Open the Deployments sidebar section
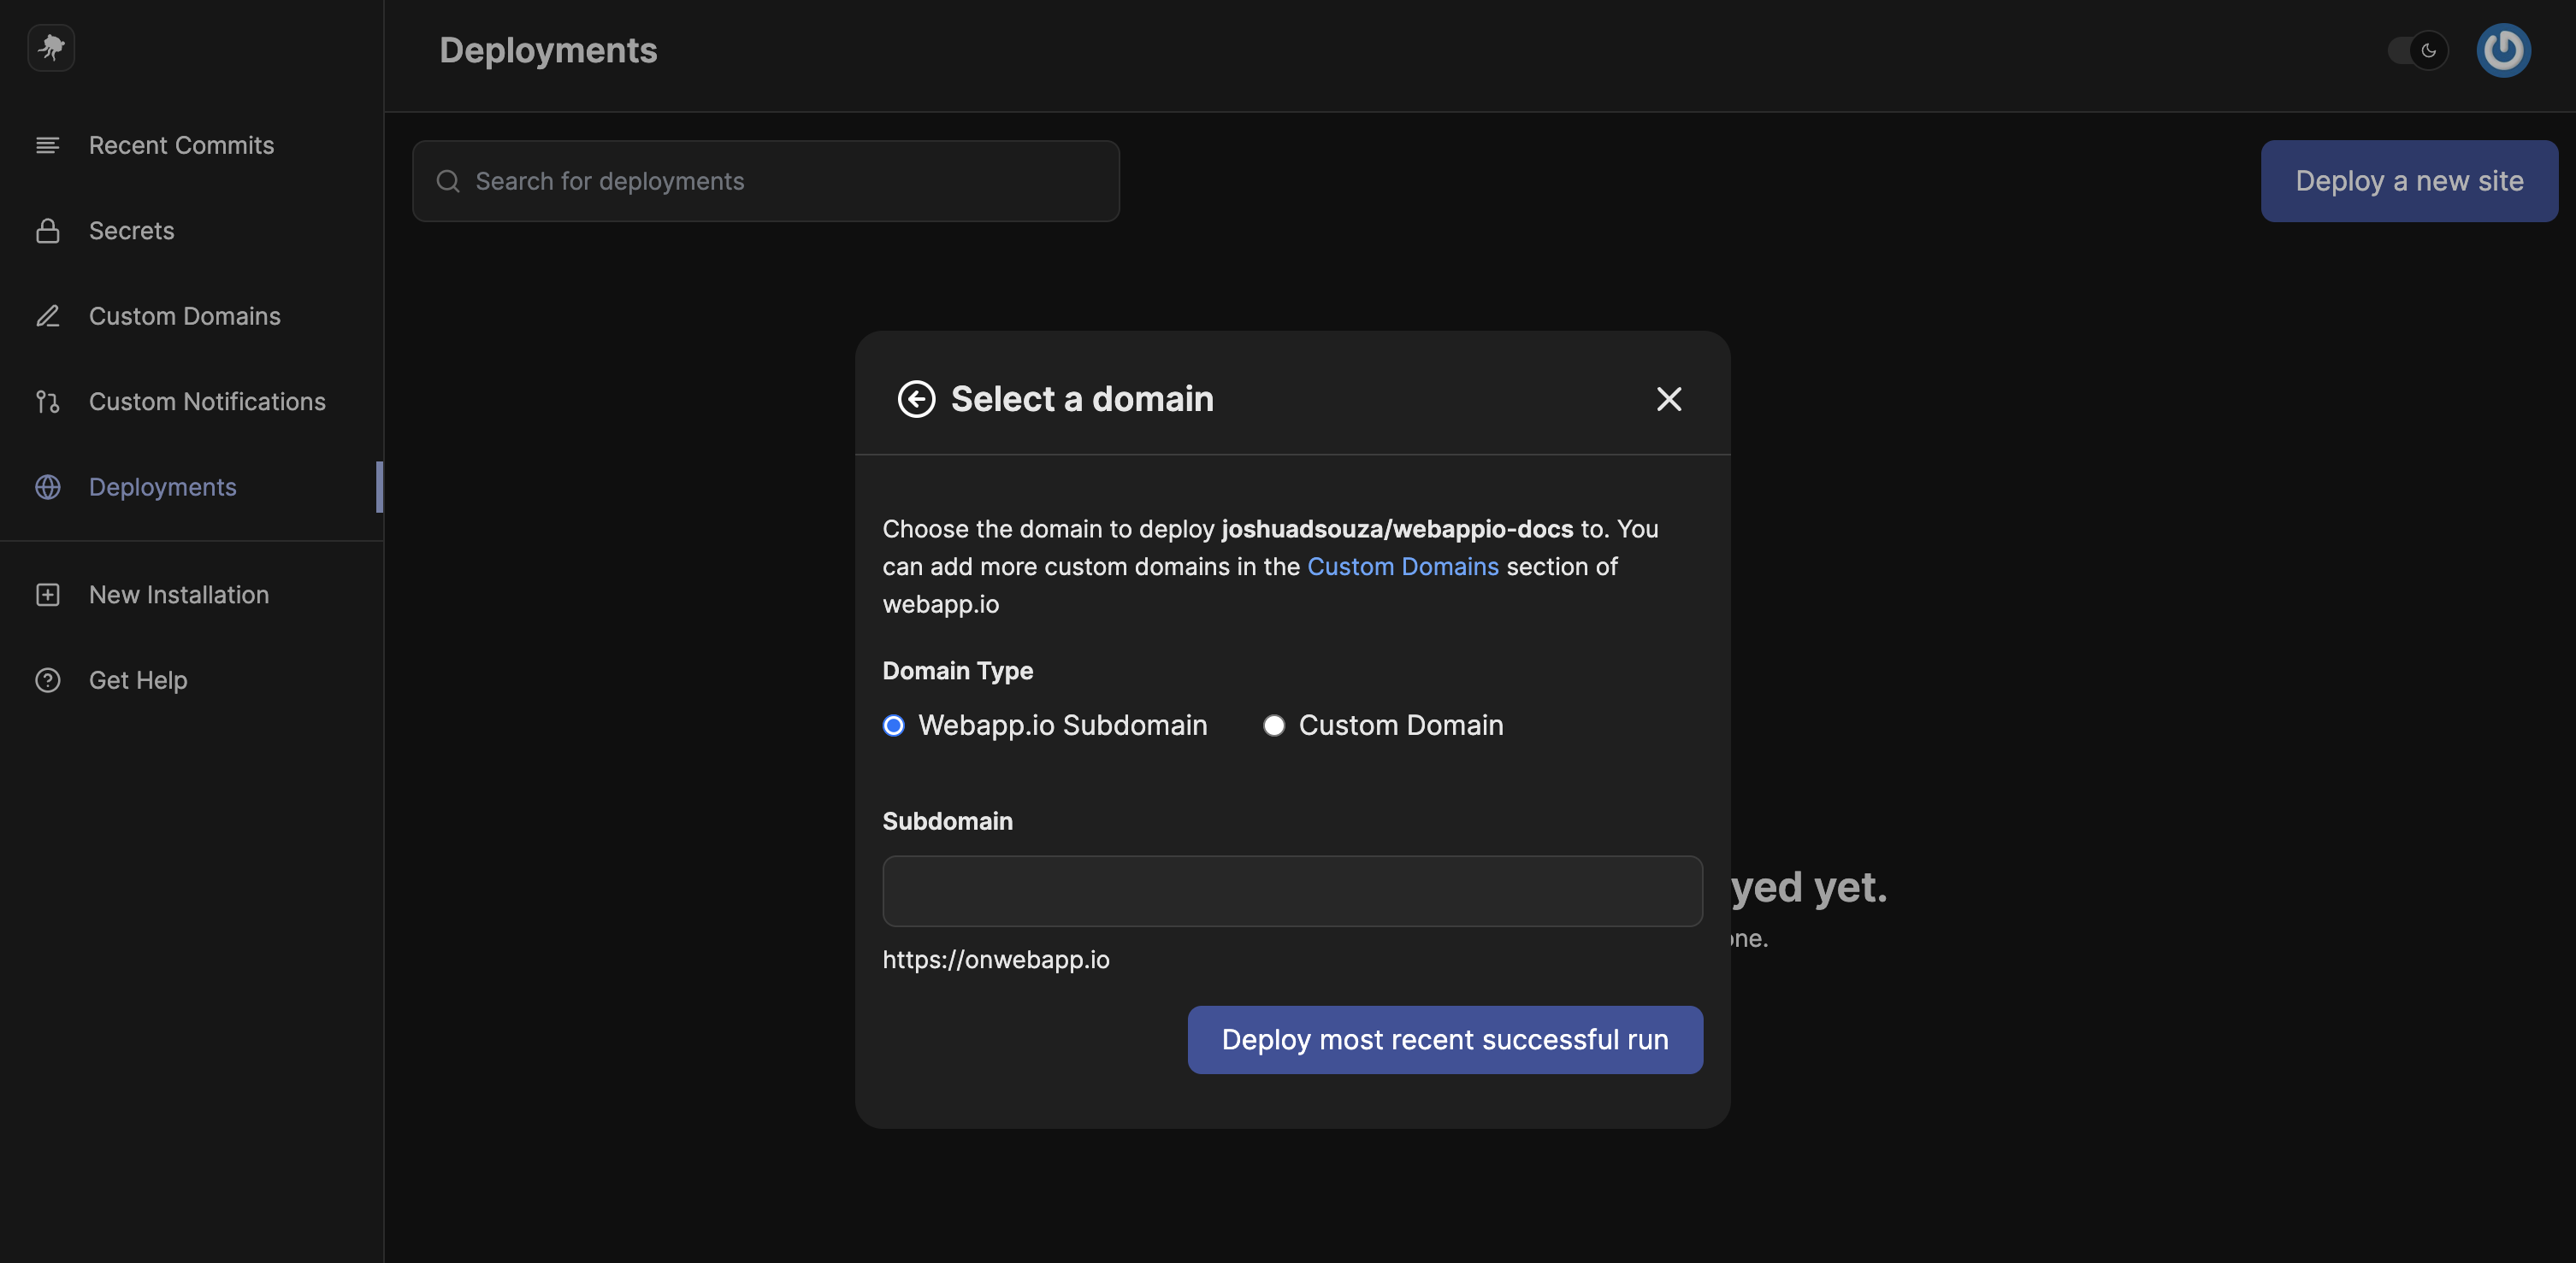Viewport: 2576px width, 1263px height. coord(164,488)
